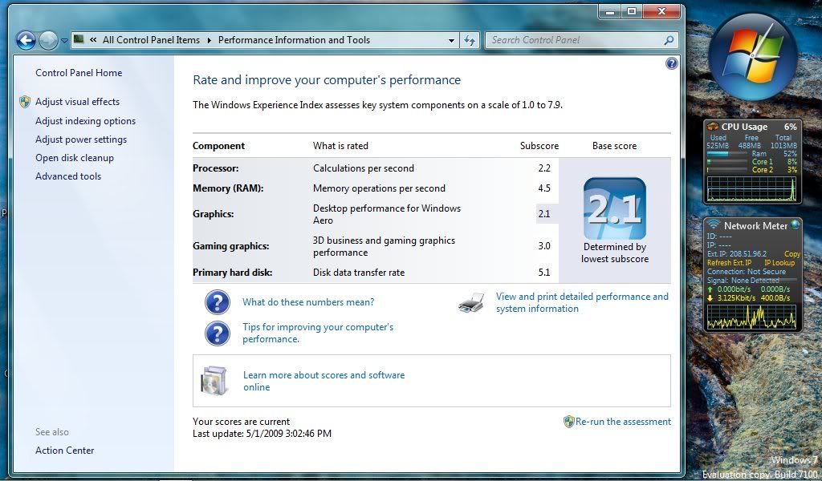The height and width of the screenshot is (481, 822).
Task: Click the Core 2 usage bar
Action: coord(726,170)
